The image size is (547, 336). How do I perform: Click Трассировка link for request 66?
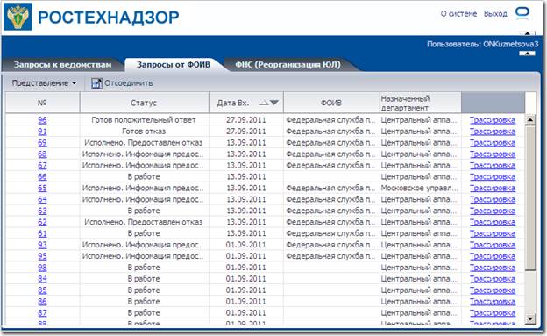tap(493, 176)
